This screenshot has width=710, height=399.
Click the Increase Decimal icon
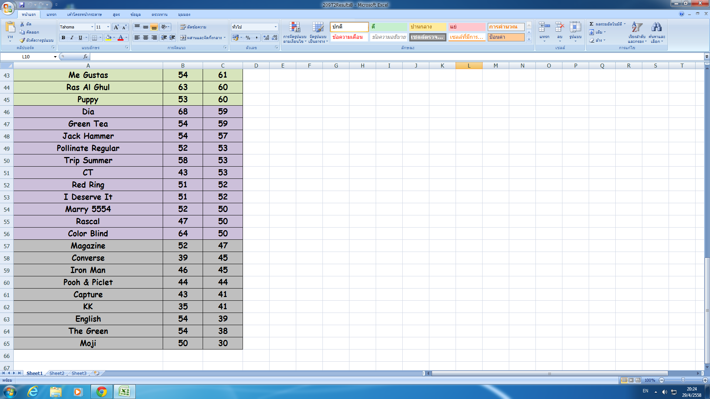(x=266, y=38)
